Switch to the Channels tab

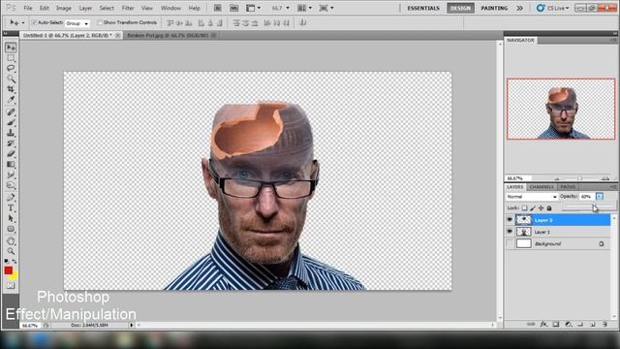(542, 187)
